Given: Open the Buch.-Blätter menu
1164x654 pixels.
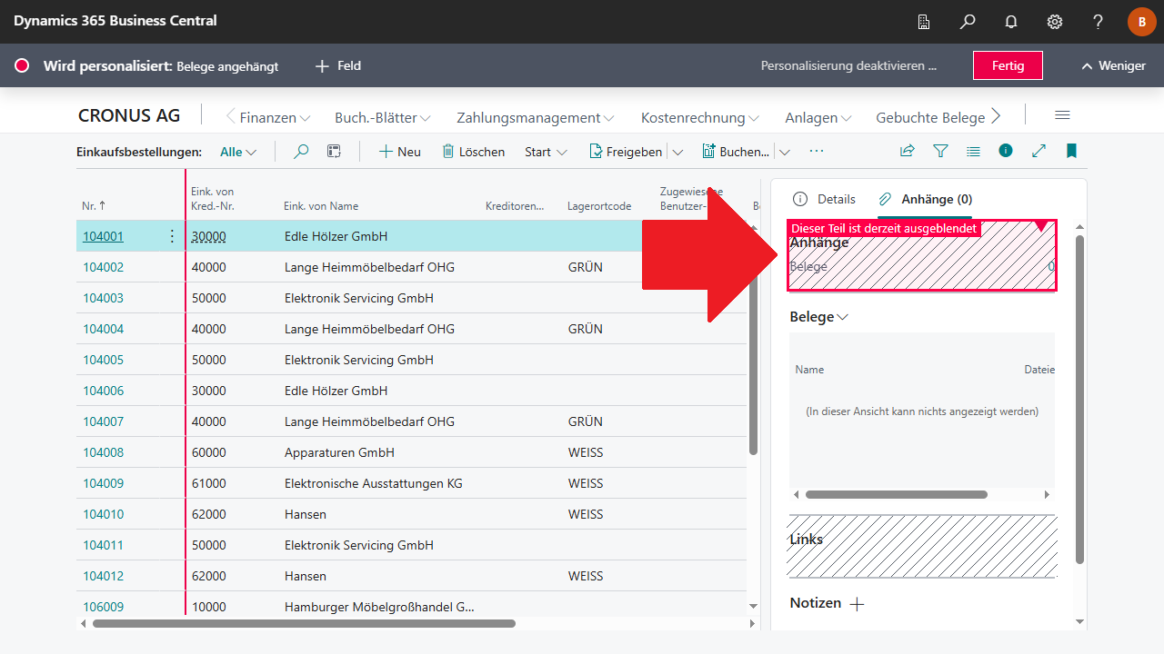Looking at the screenshot, I should point(383,117).
